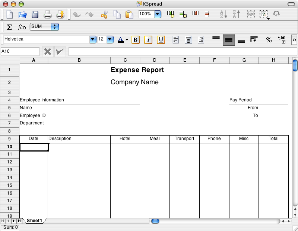Click the New document icon
Viewport: 298px width, 231px height.
(10, 14)
